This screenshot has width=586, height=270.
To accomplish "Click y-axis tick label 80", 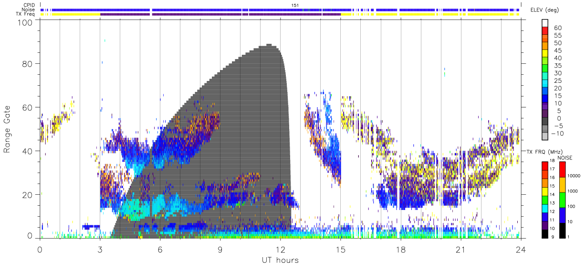I will [x=28, y=64].
